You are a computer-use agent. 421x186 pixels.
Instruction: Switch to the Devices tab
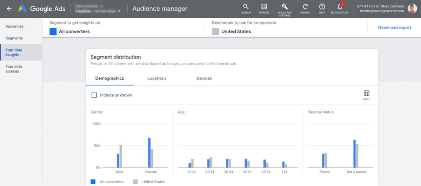(x=204, y=78)
